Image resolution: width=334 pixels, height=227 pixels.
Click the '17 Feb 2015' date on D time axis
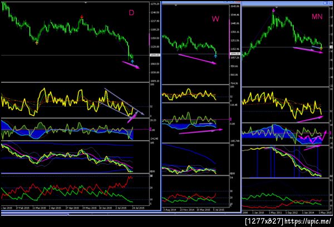coord(23,208)
